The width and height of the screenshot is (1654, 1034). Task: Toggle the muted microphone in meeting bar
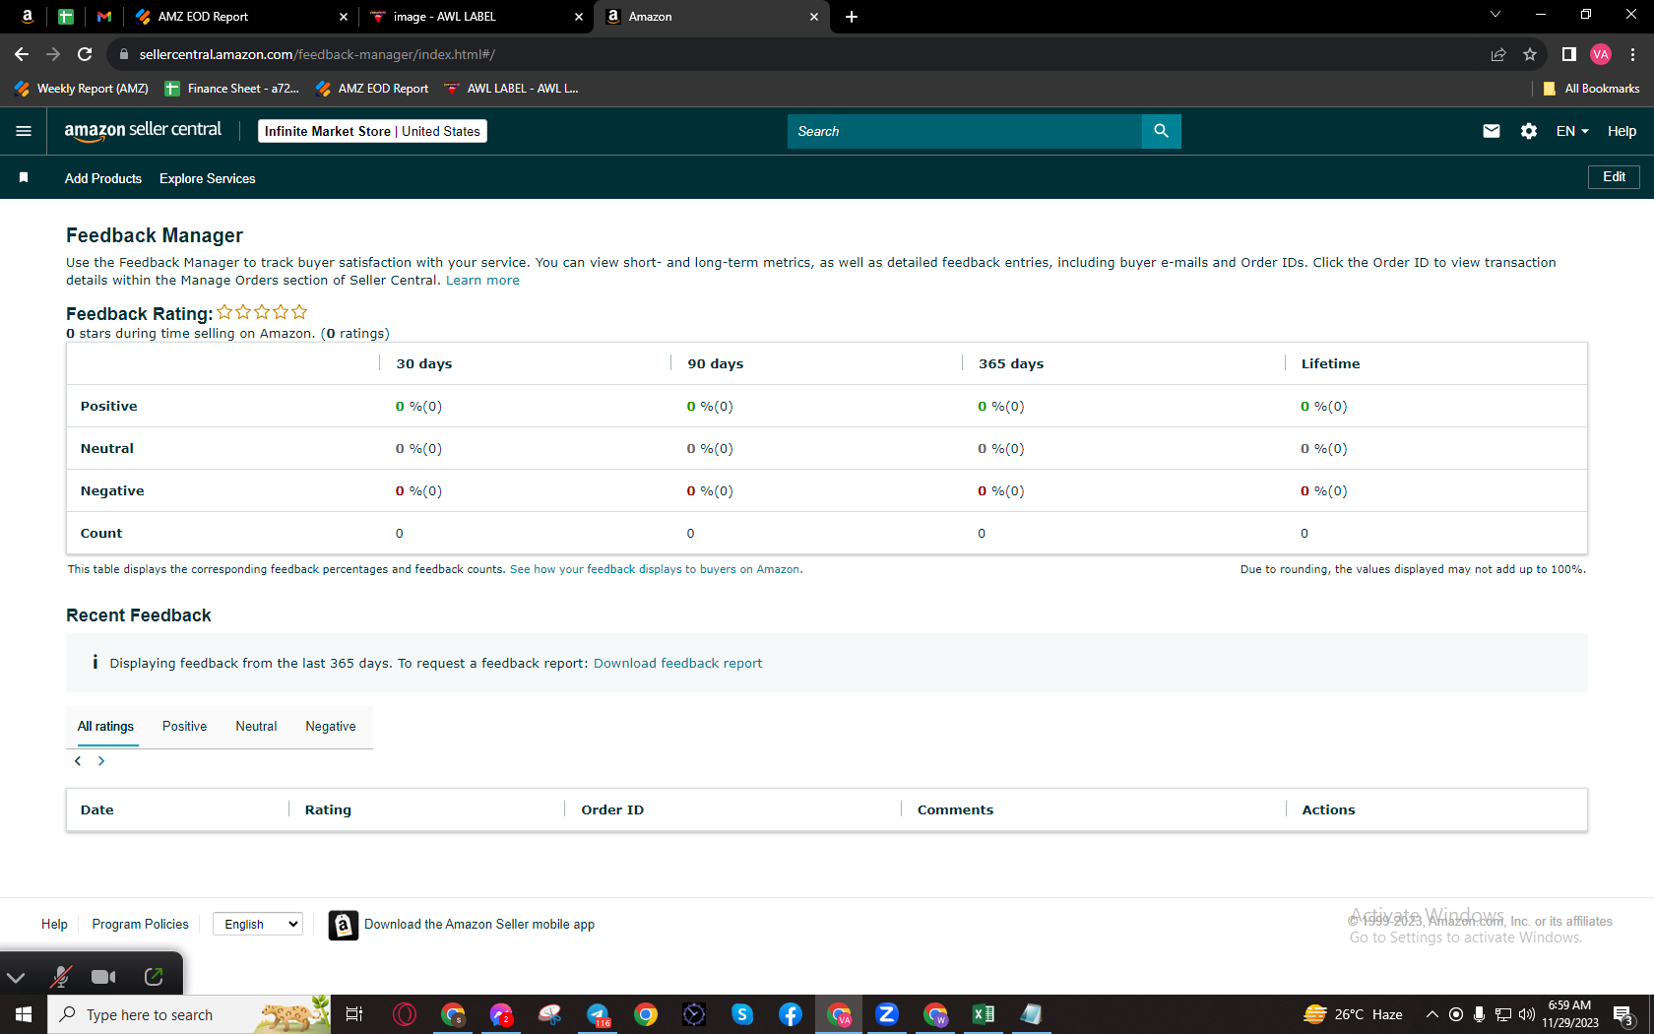[61, 977]
